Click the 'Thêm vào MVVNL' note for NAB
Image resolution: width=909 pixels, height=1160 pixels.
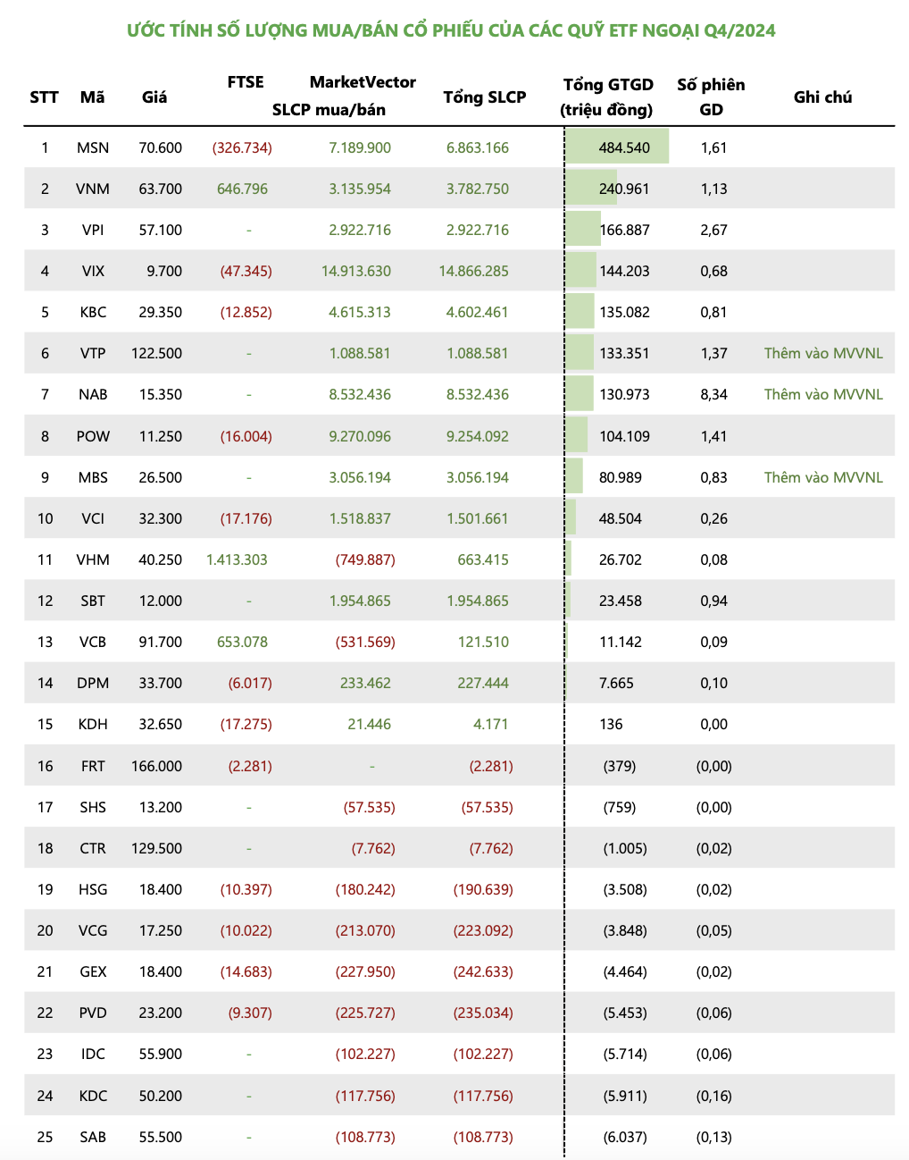pos(823,394)
